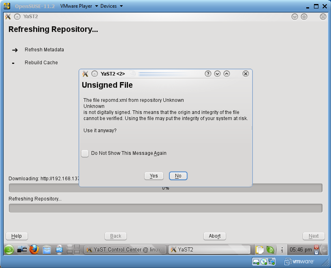The height and width of the screenshot is (268, 331).
Task: Click the VMware Player icon in the title bar
Action: coord(7,6)
